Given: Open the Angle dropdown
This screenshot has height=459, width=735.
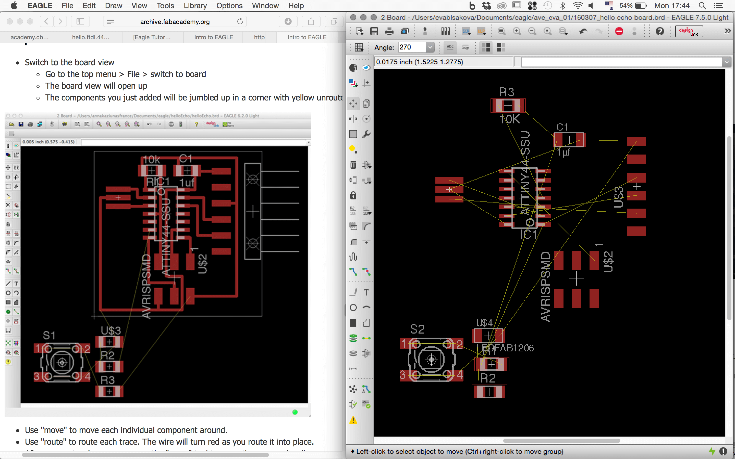Looking at the screenshot, I should (430, 47).
